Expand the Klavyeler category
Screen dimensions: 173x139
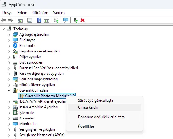(9, 119)
